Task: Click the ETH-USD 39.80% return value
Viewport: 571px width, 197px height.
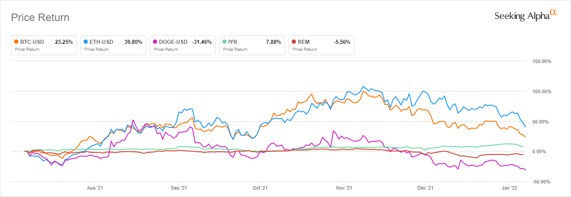Action: point(134,42)
